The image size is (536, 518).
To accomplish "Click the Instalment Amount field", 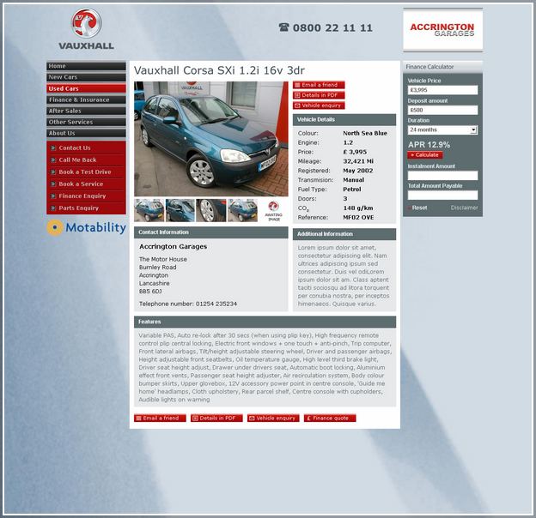I will (x=442, y=176).
